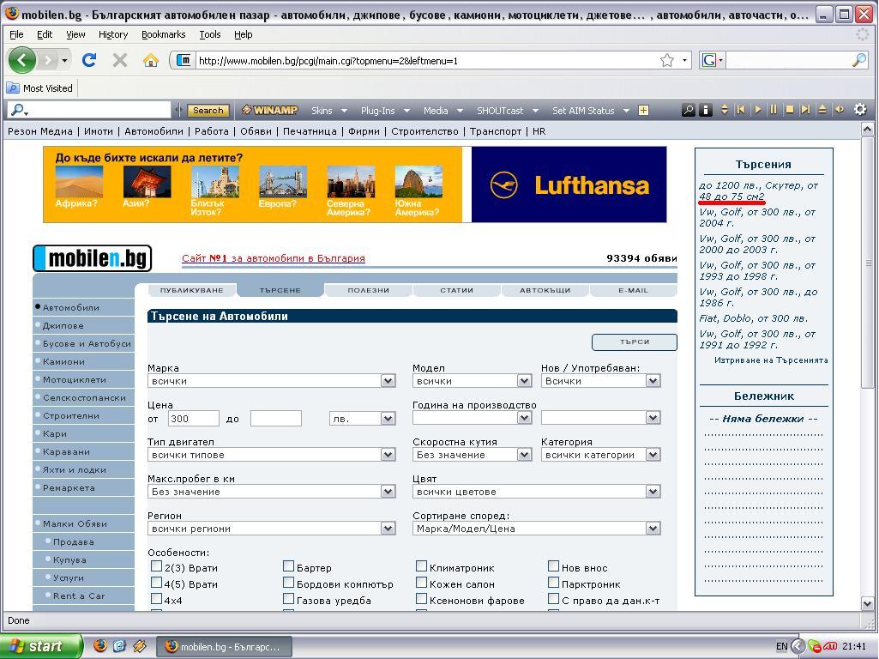Screen dimensions: 879x659
Task: Open the Windows Start button
Action: (x=40, y=646)
